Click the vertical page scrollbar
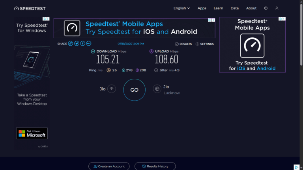The image size is (303, 170). pyautogui.click(x=301, y=35)
